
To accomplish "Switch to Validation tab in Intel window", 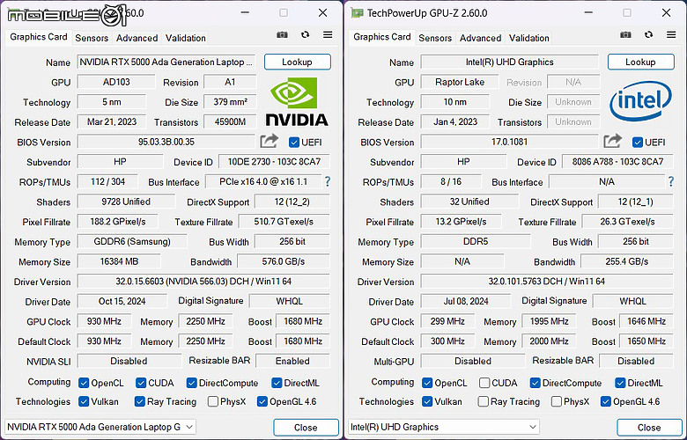I will pyautogui.click(x=528, y=38).
